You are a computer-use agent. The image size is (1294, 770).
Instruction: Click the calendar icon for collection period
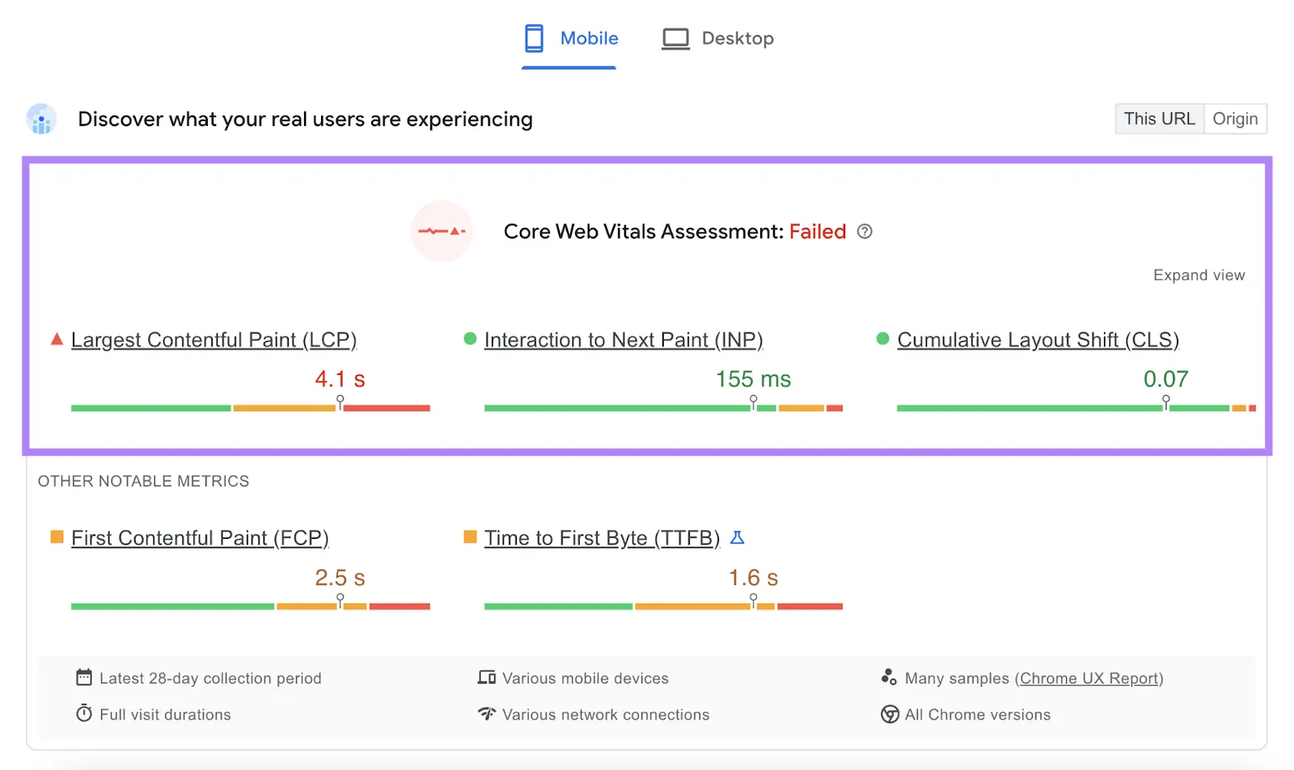pyautogui.click(x=84, y=677)
